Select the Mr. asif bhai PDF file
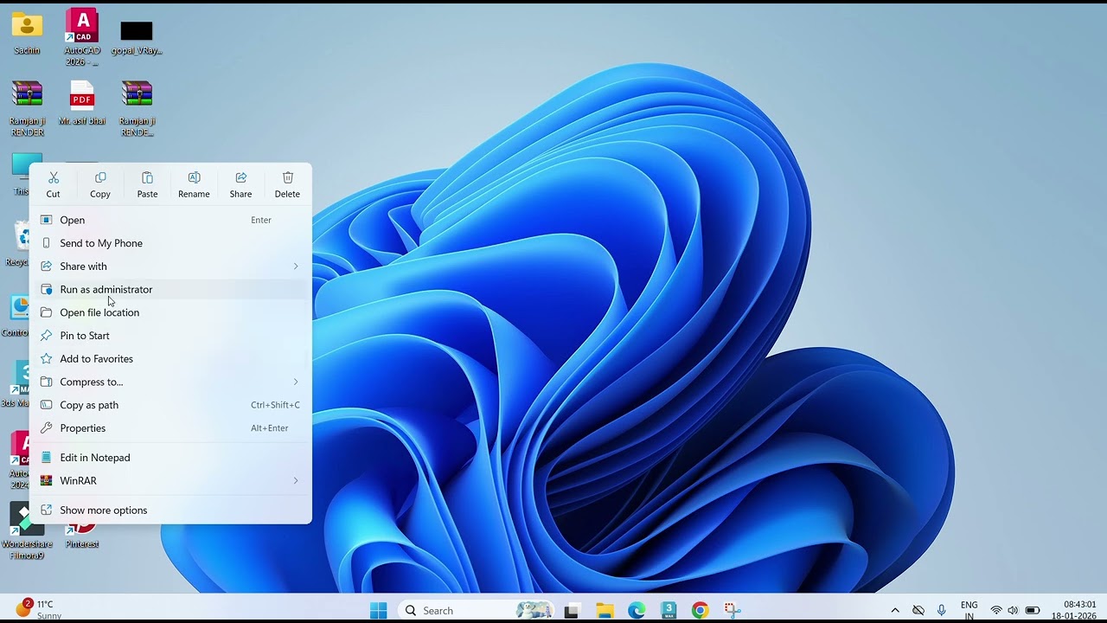 point(82,103)
